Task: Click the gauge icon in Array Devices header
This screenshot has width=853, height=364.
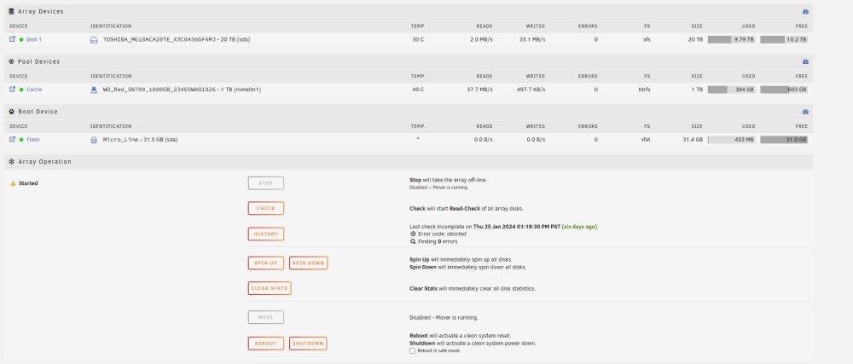Action: point(806,11)
